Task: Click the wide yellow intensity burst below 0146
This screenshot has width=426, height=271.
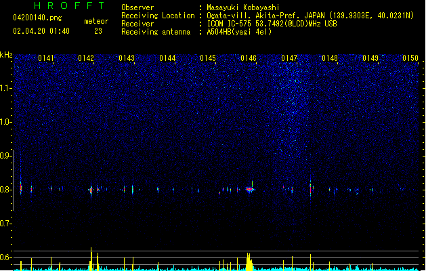Action: (x=249, y=262)
